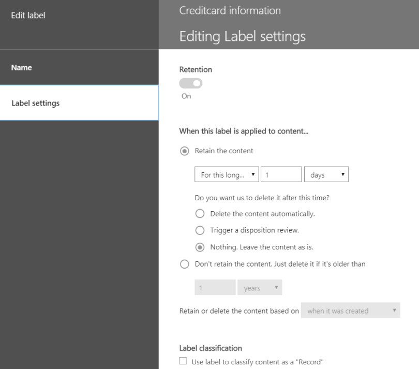Viewport: 419px width, 369px height.
Task: Choose 'Delete the content automatically'
Action: click(200, 213)
